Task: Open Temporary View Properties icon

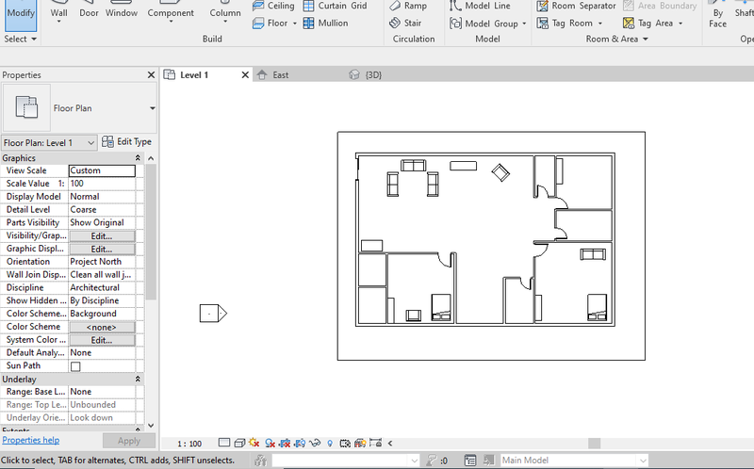Action: tap(345, 443)
